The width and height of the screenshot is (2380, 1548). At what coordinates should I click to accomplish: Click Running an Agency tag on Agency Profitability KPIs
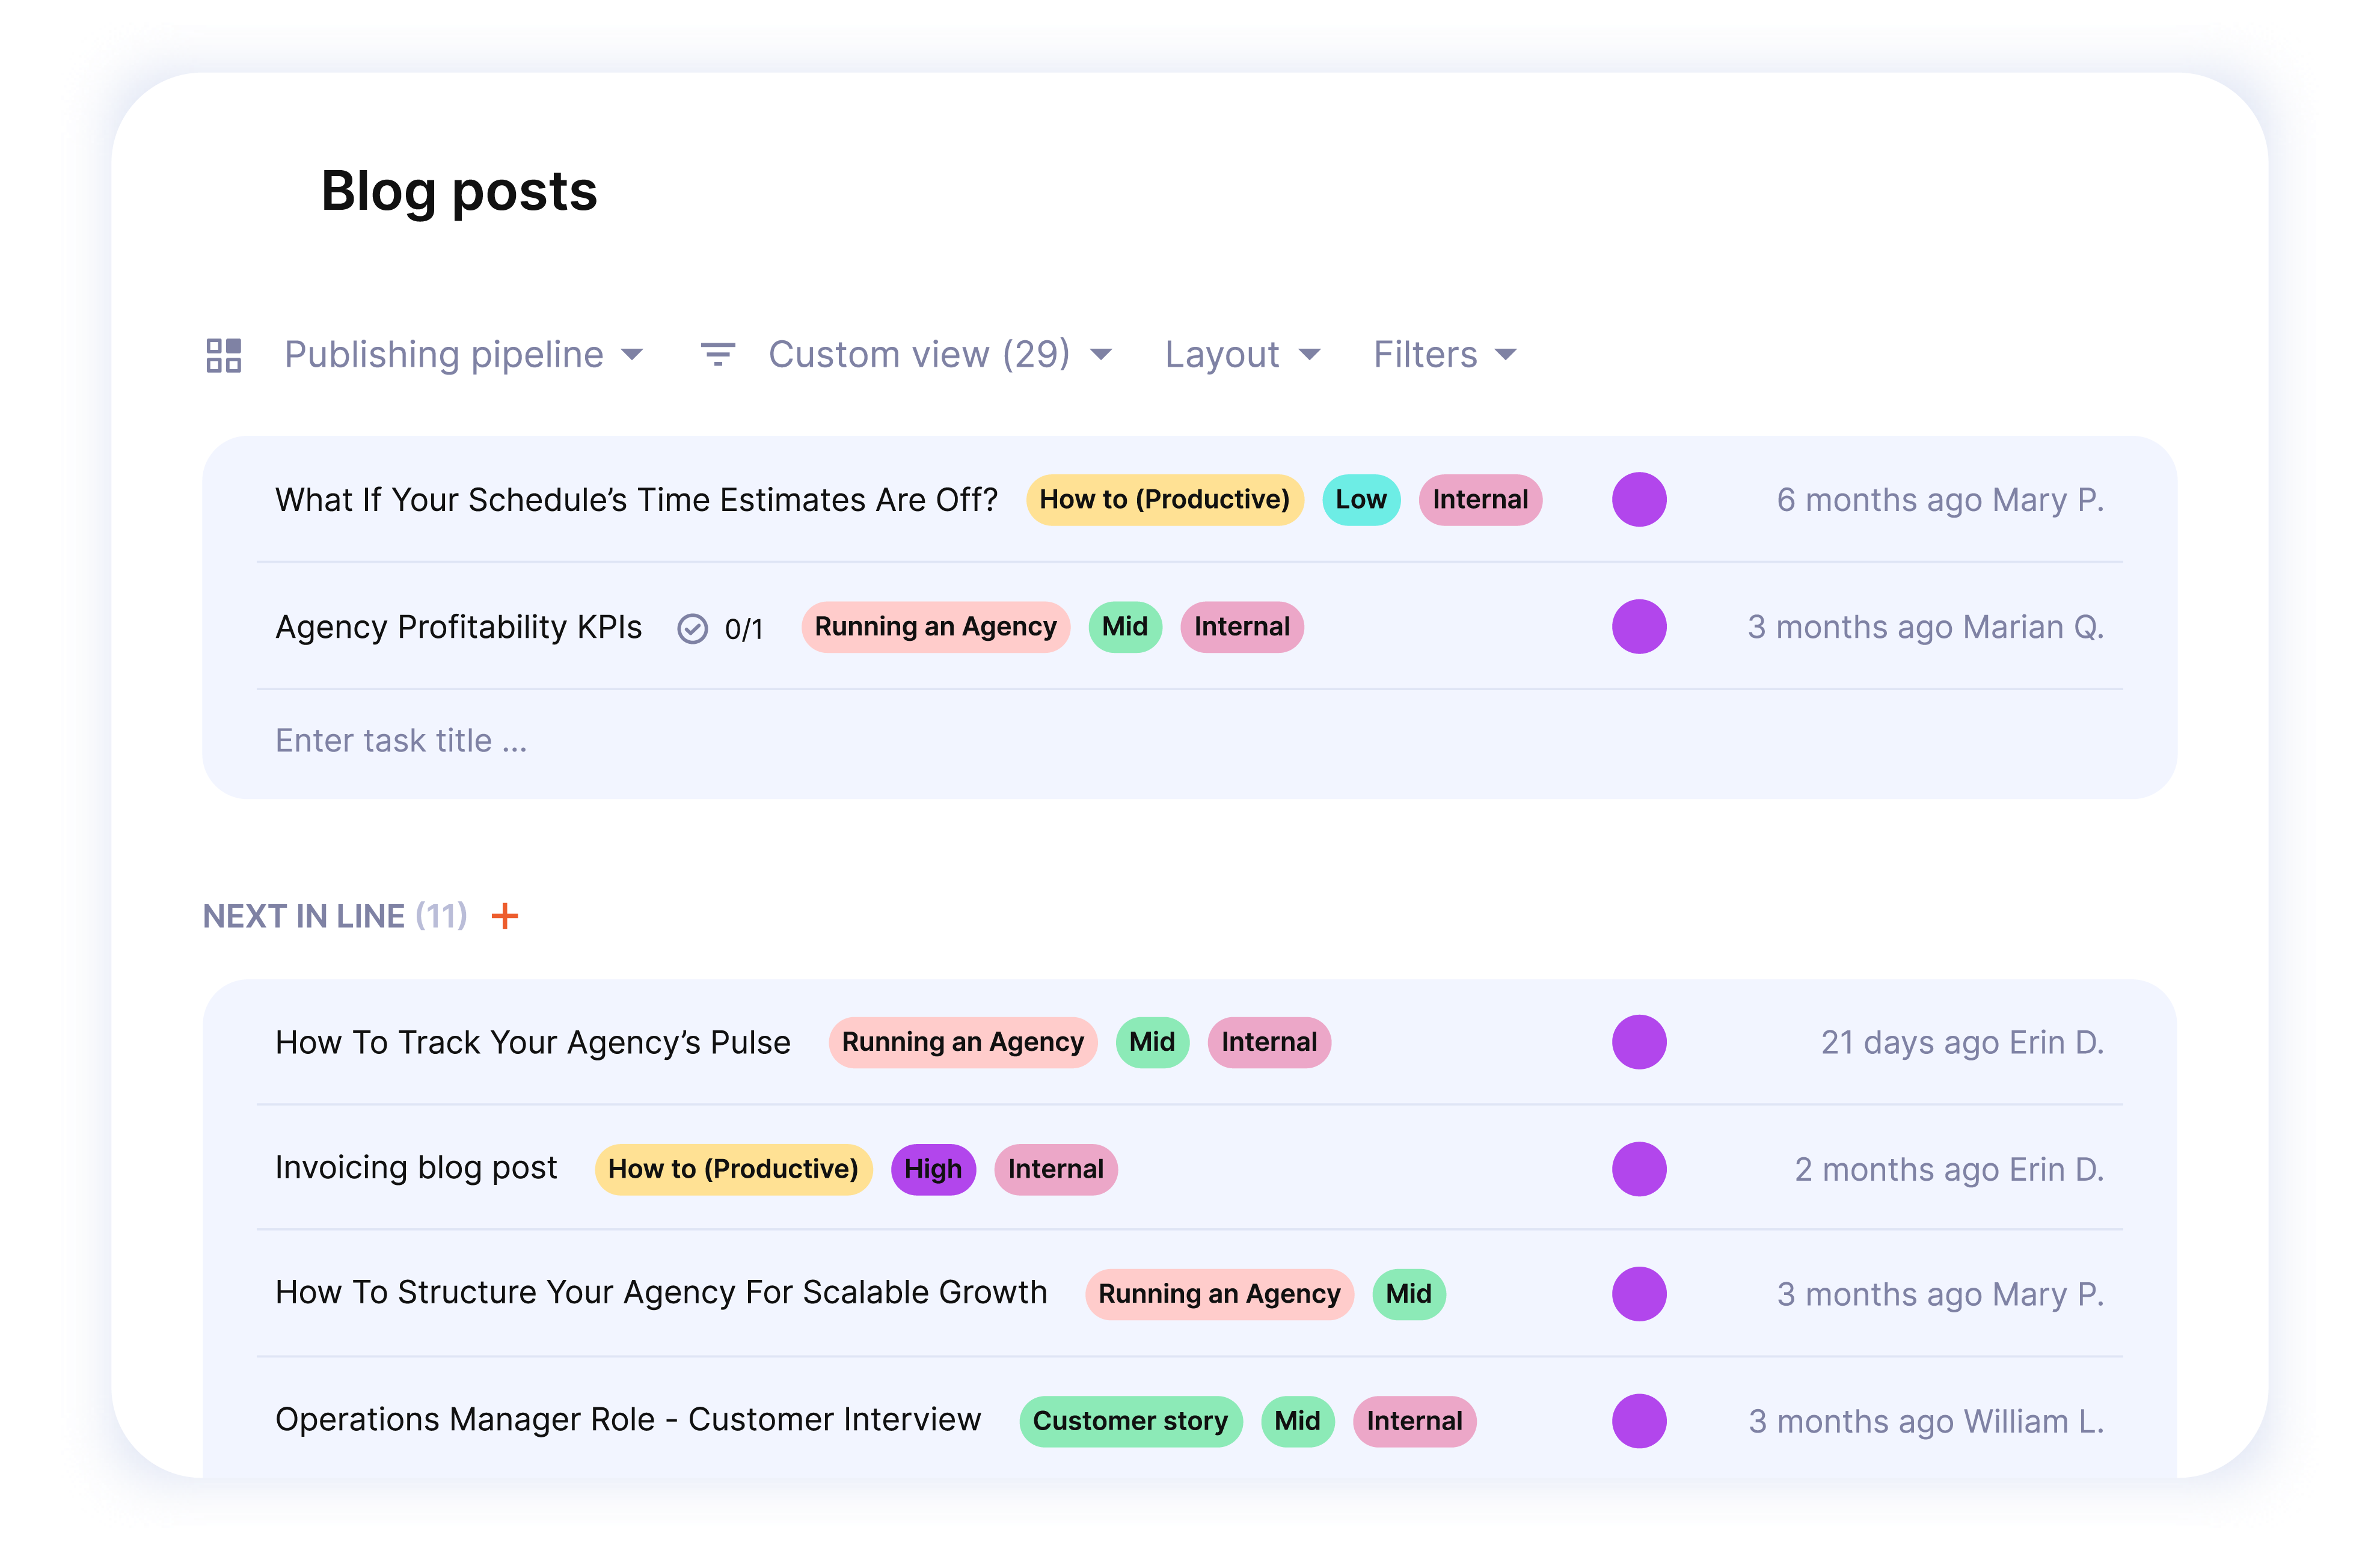pos(935,627)
